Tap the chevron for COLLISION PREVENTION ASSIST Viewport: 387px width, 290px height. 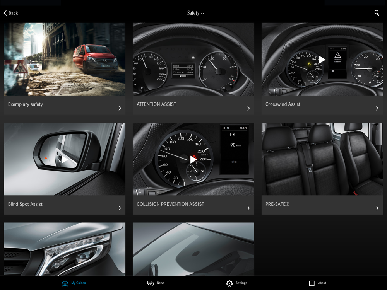[248, 208]
